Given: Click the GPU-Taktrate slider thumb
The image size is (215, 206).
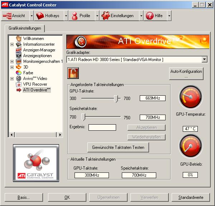Looking at the screenshot, I should point(116,99).
